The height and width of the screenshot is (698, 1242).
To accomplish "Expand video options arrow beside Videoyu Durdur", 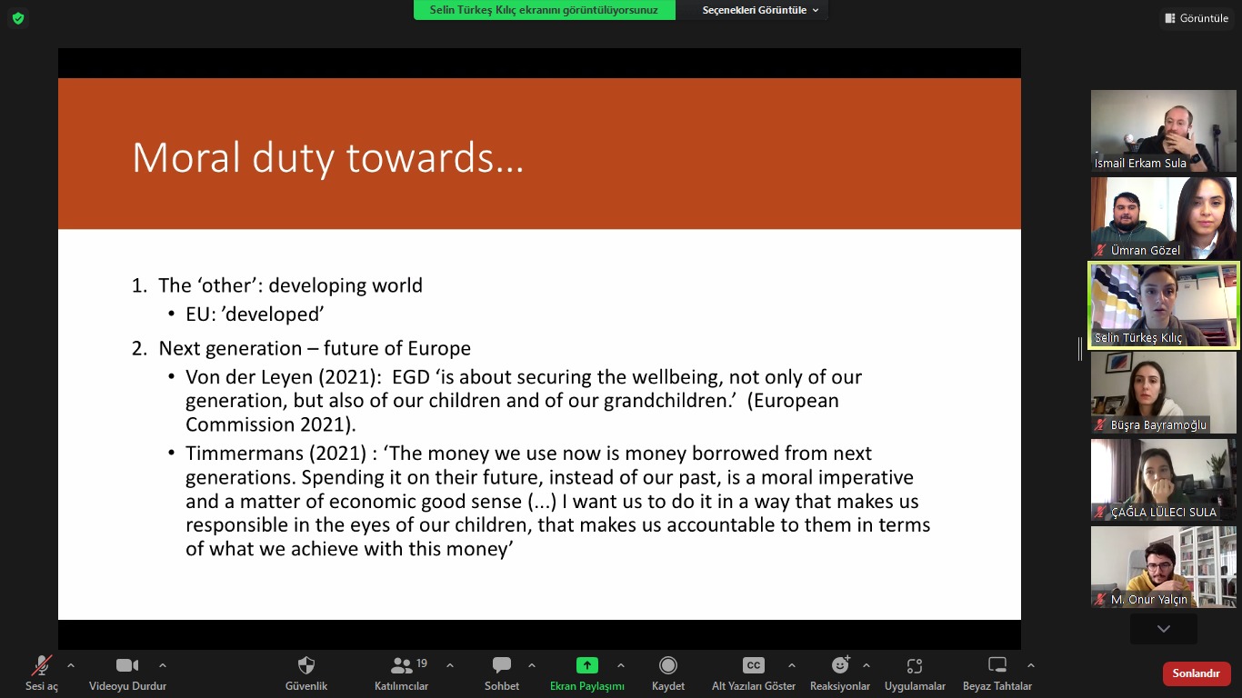I will (163, 665).
